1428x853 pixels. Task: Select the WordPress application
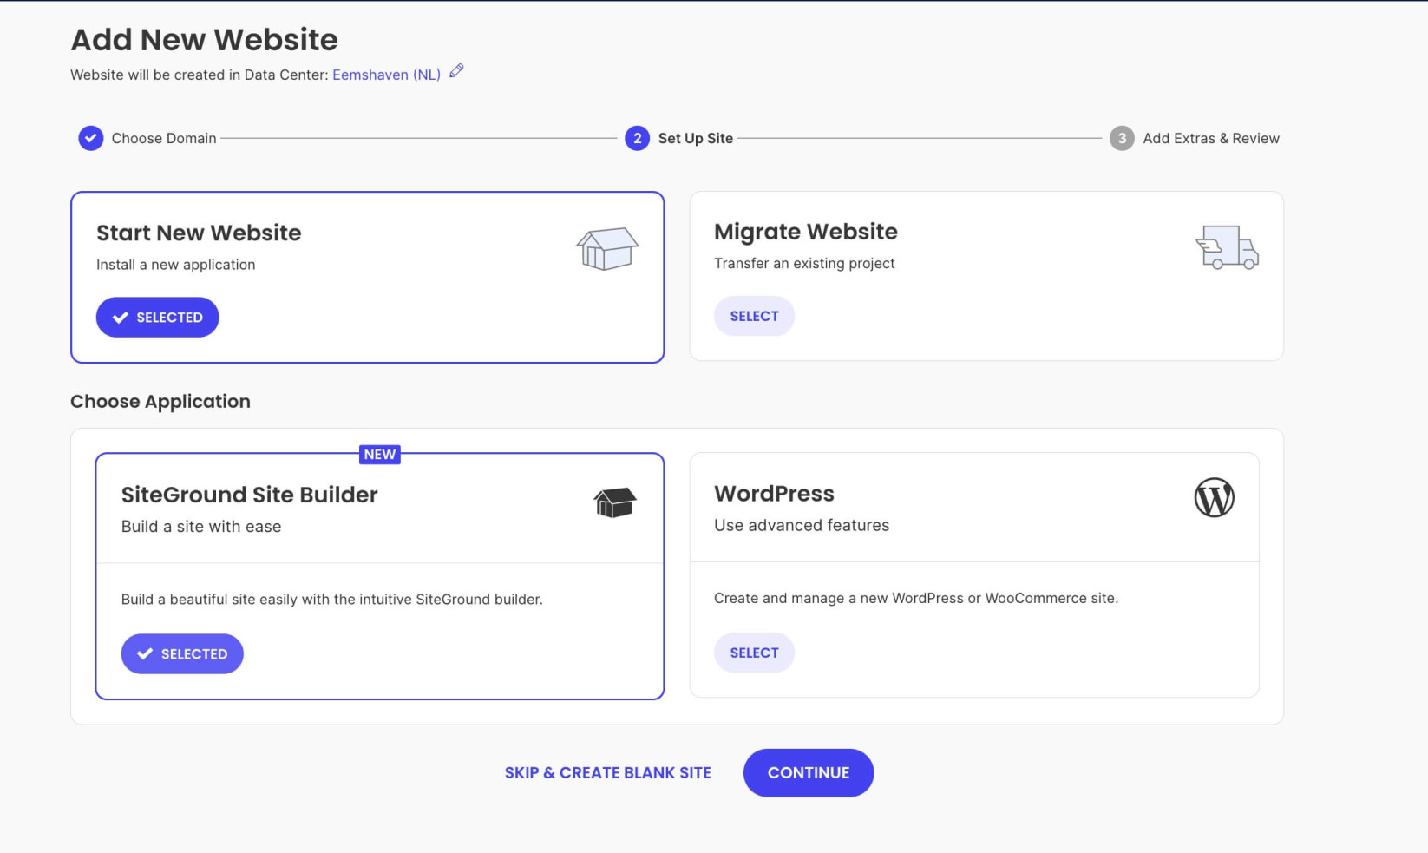click(754, 653)
